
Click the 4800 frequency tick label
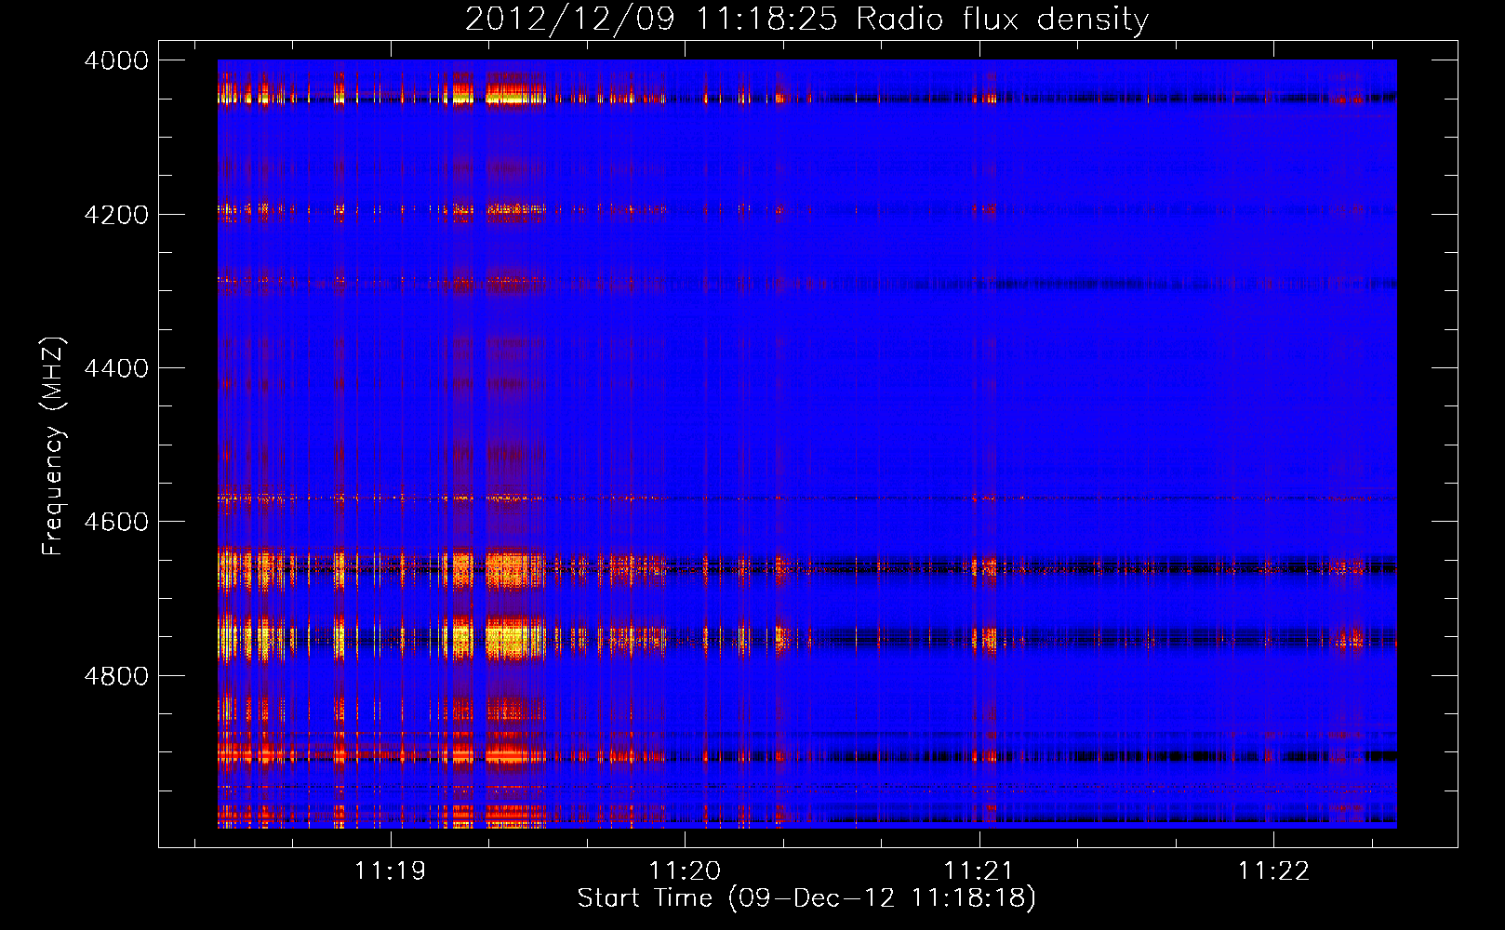point(115,676)
